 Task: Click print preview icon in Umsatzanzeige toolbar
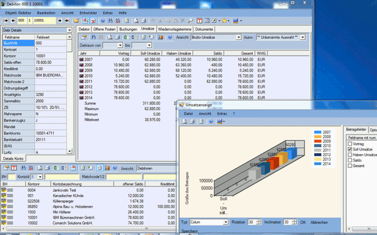(x=185, y=121)
